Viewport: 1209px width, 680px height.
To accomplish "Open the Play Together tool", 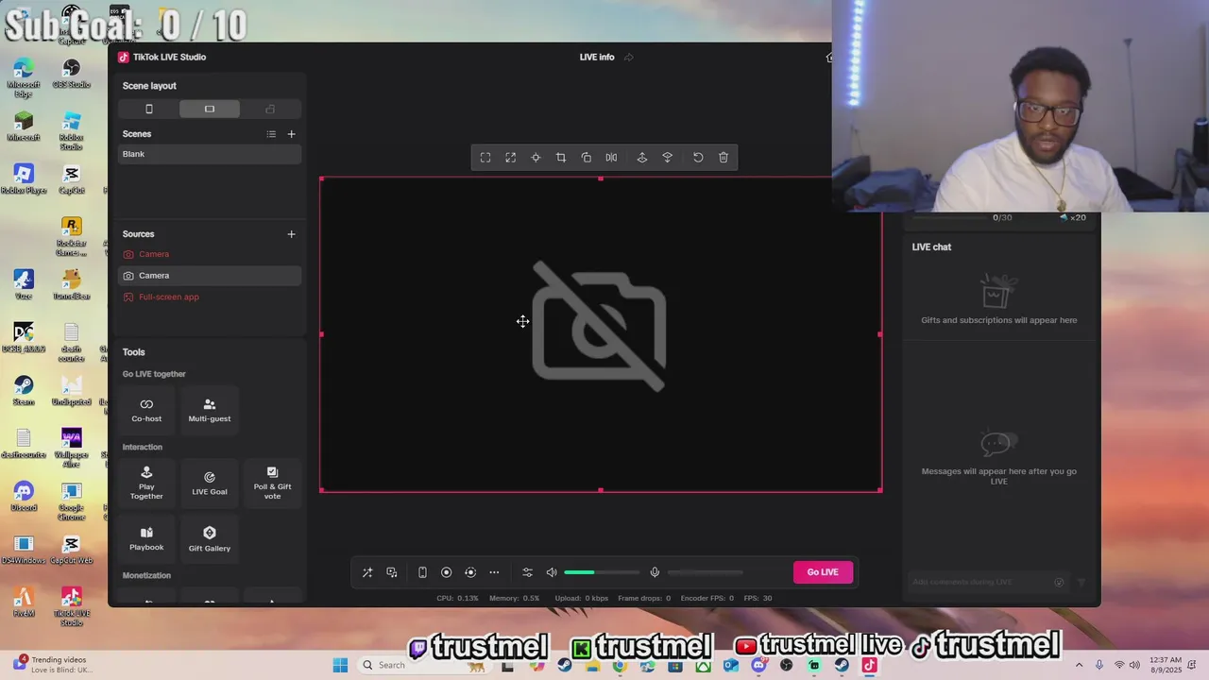I will tap(146, 484).
